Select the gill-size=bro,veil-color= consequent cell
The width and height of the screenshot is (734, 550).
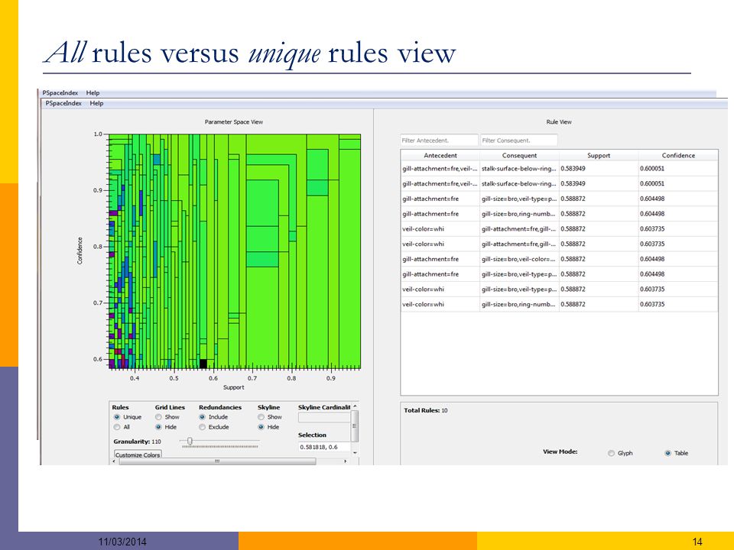tap(519, 259)
